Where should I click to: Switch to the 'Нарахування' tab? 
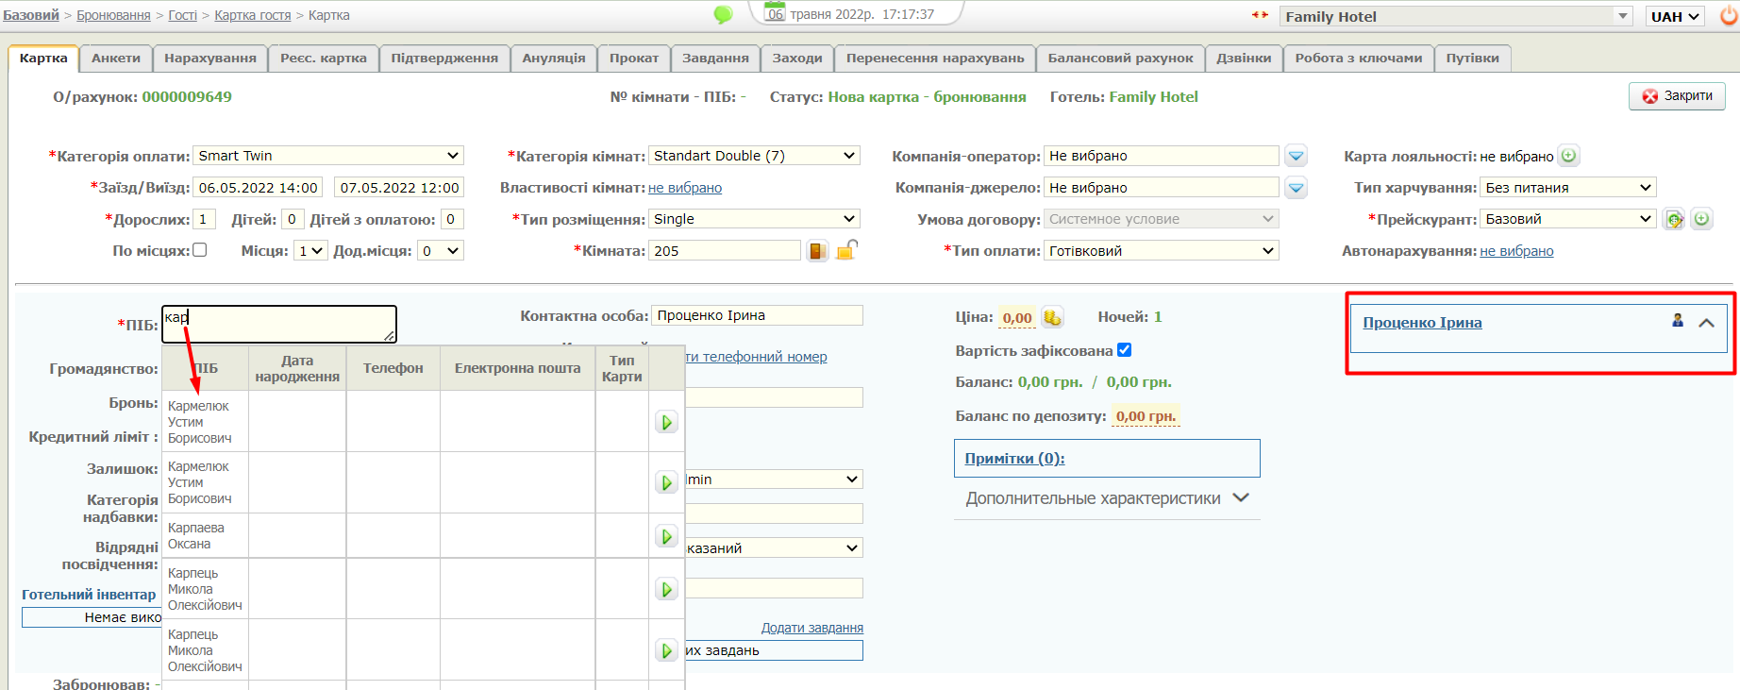pyautogui.click(x=209, y=59)
